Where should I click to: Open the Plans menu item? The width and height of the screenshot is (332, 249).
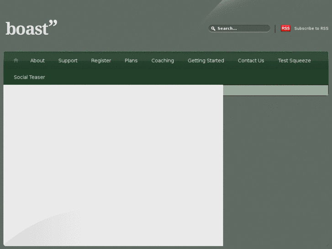click(x=131, y=61)
